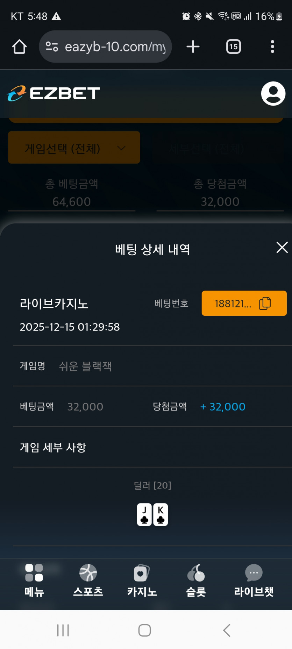Viewport: 292px width, 649px height.
Task: Tap the browser home icon
Action: click(x=19, y=47)
